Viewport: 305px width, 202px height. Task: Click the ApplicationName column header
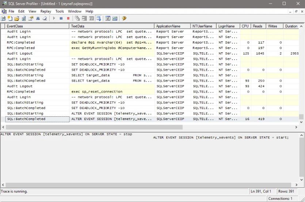[x=172, y=26]
